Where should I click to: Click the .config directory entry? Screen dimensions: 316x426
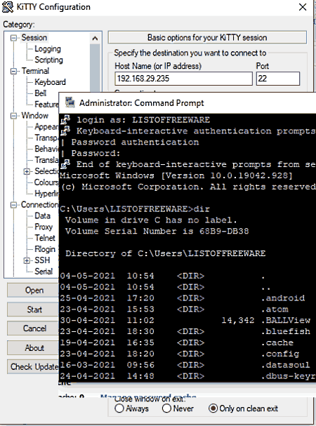tap(279, 354)
